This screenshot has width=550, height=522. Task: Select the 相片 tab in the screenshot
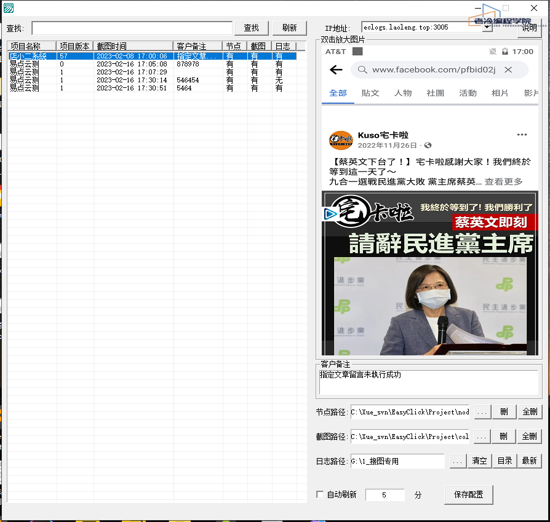click(500, 93)
